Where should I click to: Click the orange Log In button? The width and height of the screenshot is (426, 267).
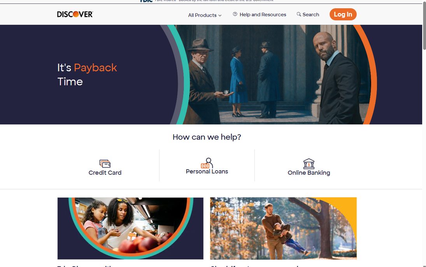(x=343, y=14)
